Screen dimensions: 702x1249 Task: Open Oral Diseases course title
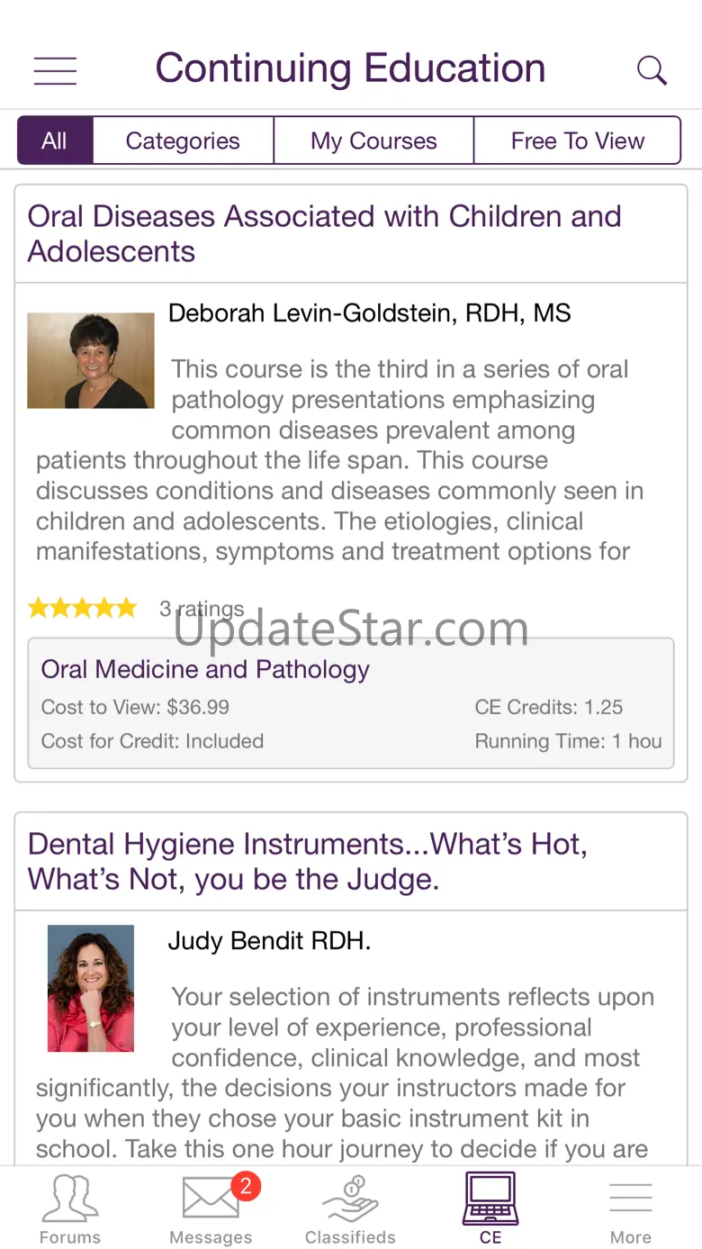324,233
